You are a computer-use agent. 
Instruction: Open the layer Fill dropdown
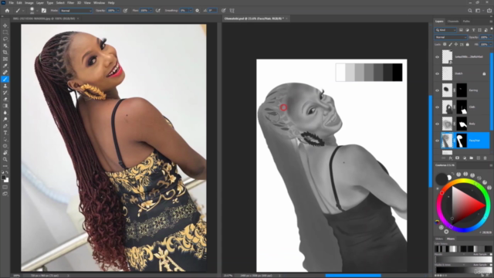pos(490,45)
